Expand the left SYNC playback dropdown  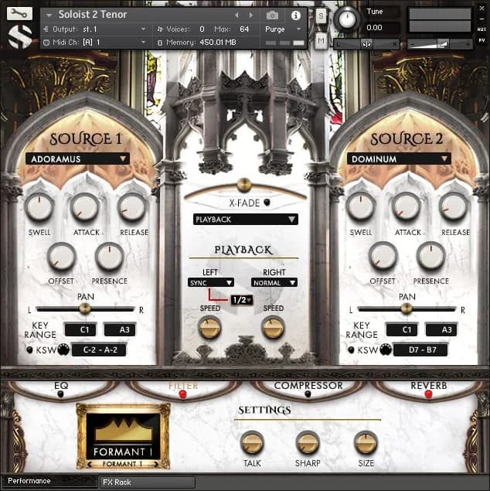pos(210,283)
